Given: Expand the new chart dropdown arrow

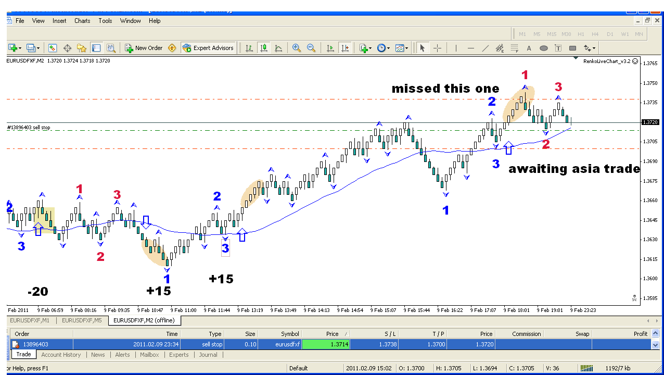Looking at the screenshot, I should point(20,48).
